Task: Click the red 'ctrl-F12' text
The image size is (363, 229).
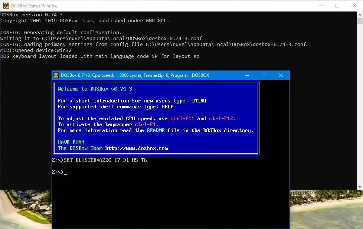Action: [221, 118]
